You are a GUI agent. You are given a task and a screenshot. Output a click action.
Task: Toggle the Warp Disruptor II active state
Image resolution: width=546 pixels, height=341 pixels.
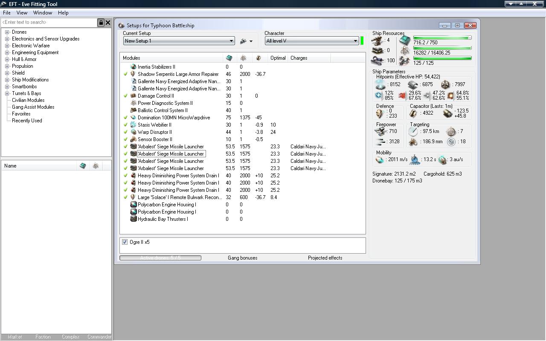[x=125, y=132]
